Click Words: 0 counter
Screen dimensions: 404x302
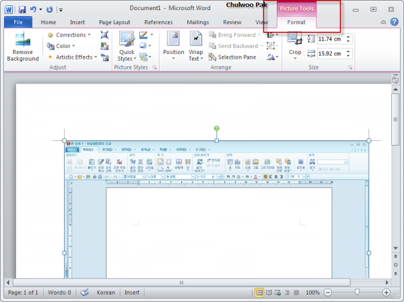(59, 293)
